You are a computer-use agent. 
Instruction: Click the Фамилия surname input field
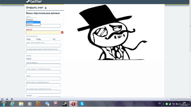43,32
